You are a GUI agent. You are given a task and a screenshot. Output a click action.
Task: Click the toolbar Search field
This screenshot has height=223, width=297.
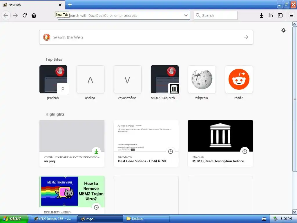215,15
